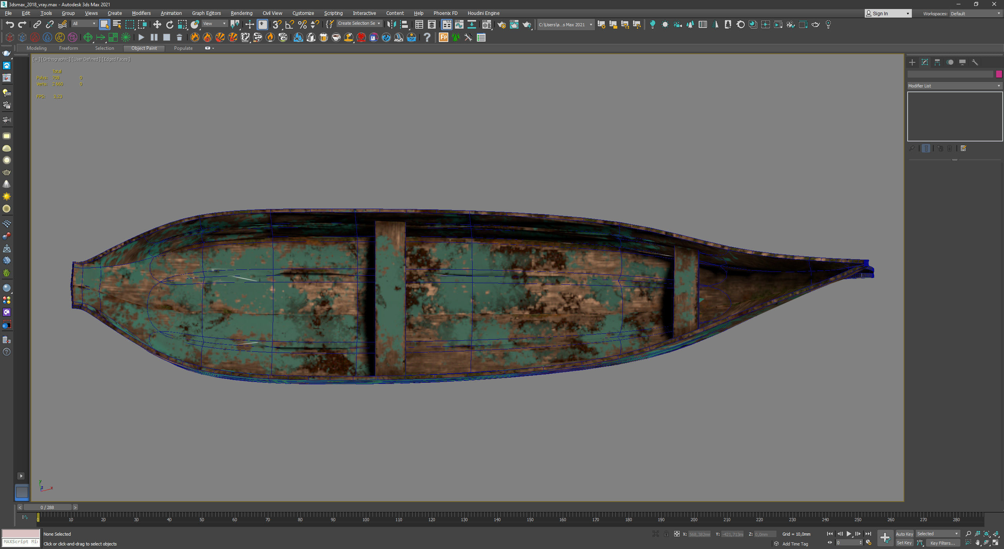Click the Pan View hand icon
The image size is (1004, 549).
pyautogui.click(x=977, y=543)
